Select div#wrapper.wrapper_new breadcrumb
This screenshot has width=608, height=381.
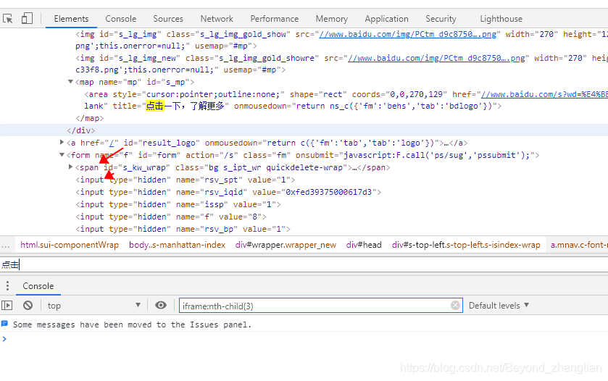tap(286, 245)
